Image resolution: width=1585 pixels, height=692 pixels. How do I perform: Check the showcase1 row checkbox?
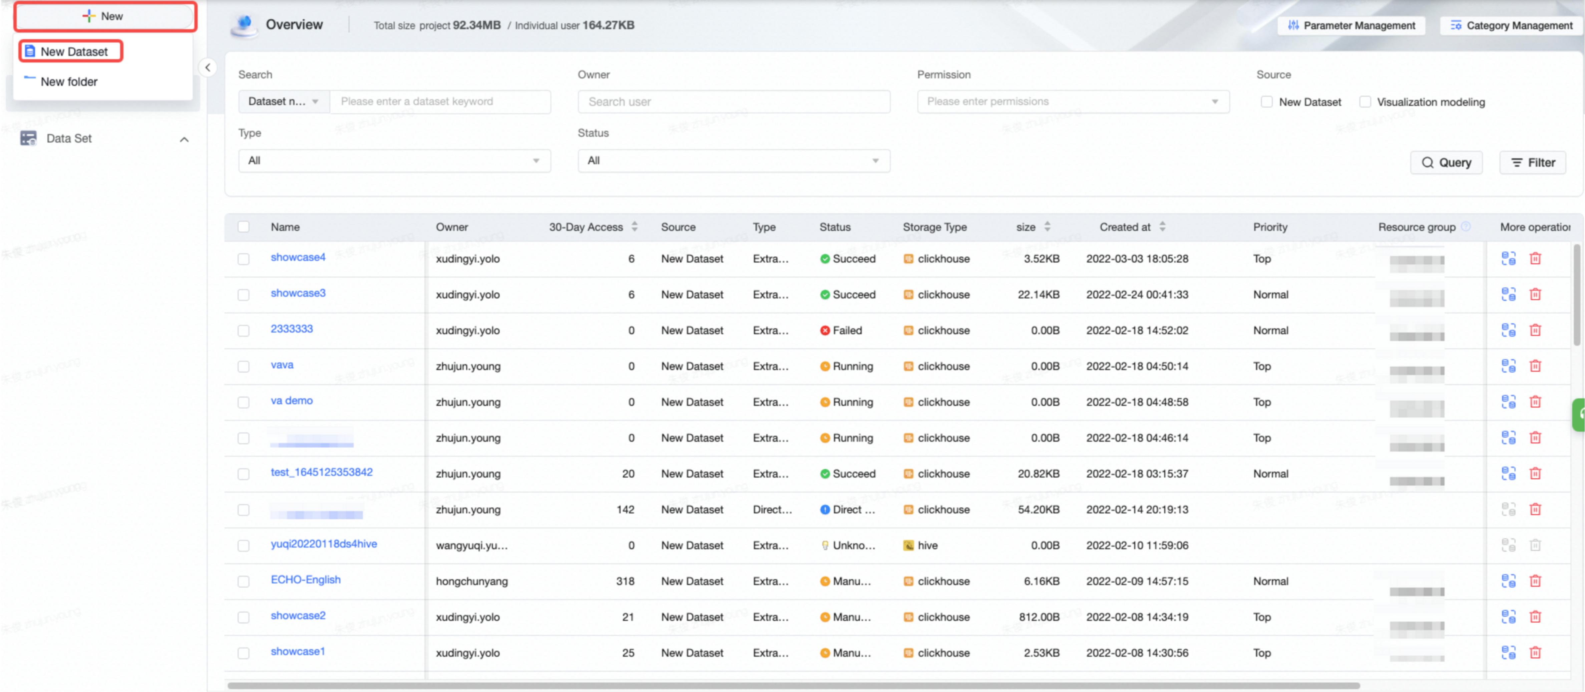[244, 653]
